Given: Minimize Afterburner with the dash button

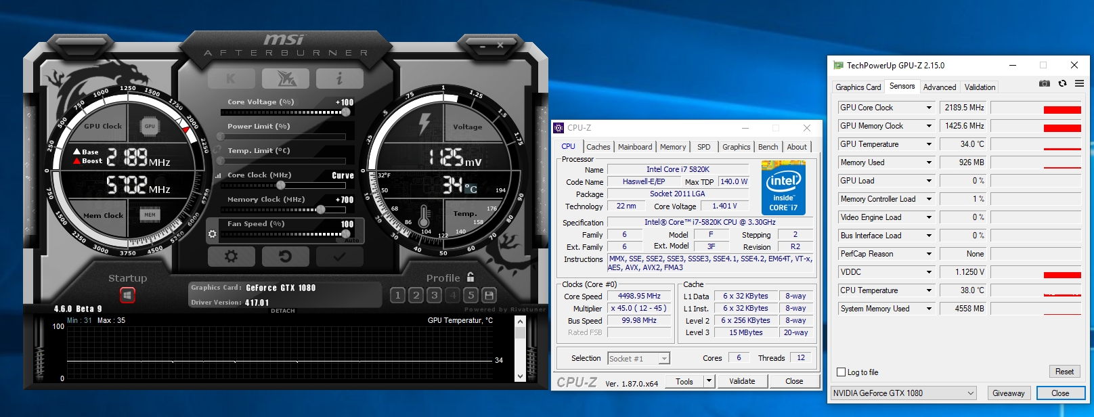Looking at the screenshot, I should tap(482, 45).
